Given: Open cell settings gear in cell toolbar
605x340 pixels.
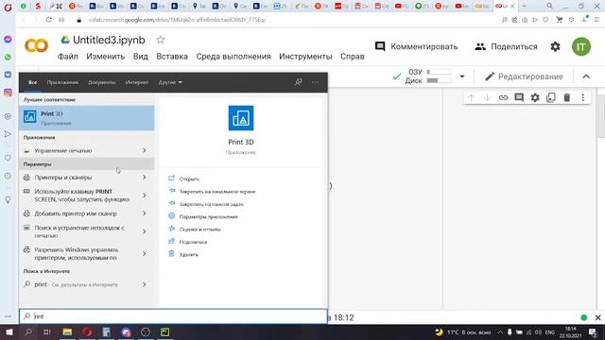Looking at the screenshot, I should (535, 97).
